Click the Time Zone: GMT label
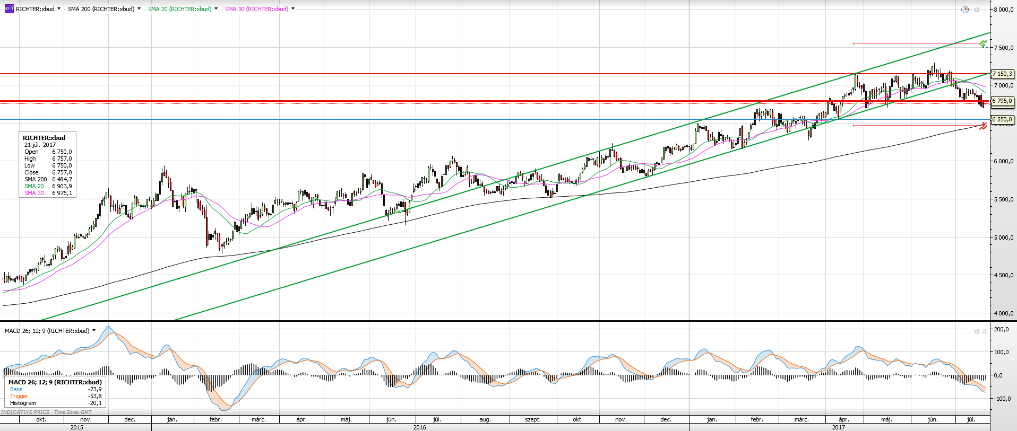 73,412
